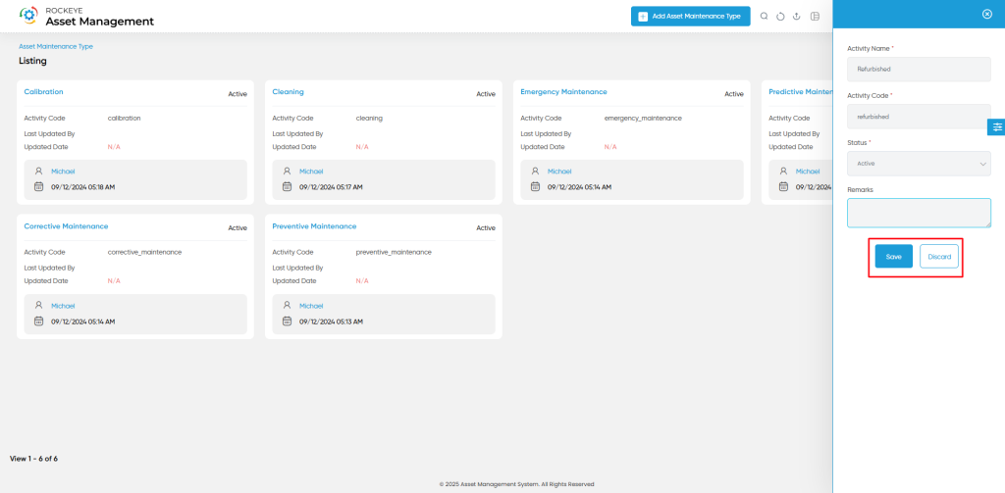Click calendar icon in Corrective Maintenance card

(38, 321)
